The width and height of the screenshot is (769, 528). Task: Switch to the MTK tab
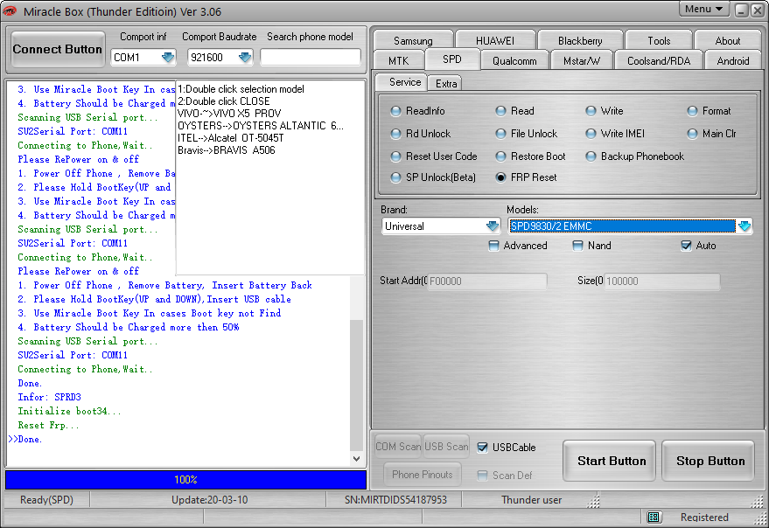(398, 61)
